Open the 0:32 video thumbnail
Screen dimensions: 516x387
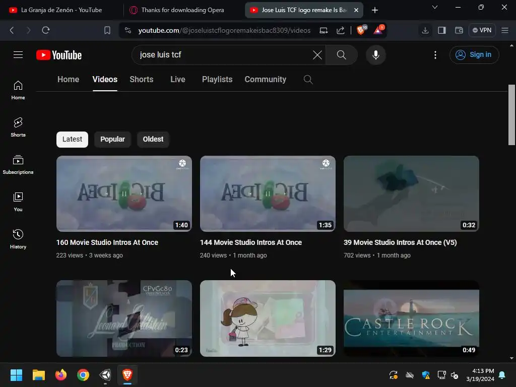pos(411,194)
